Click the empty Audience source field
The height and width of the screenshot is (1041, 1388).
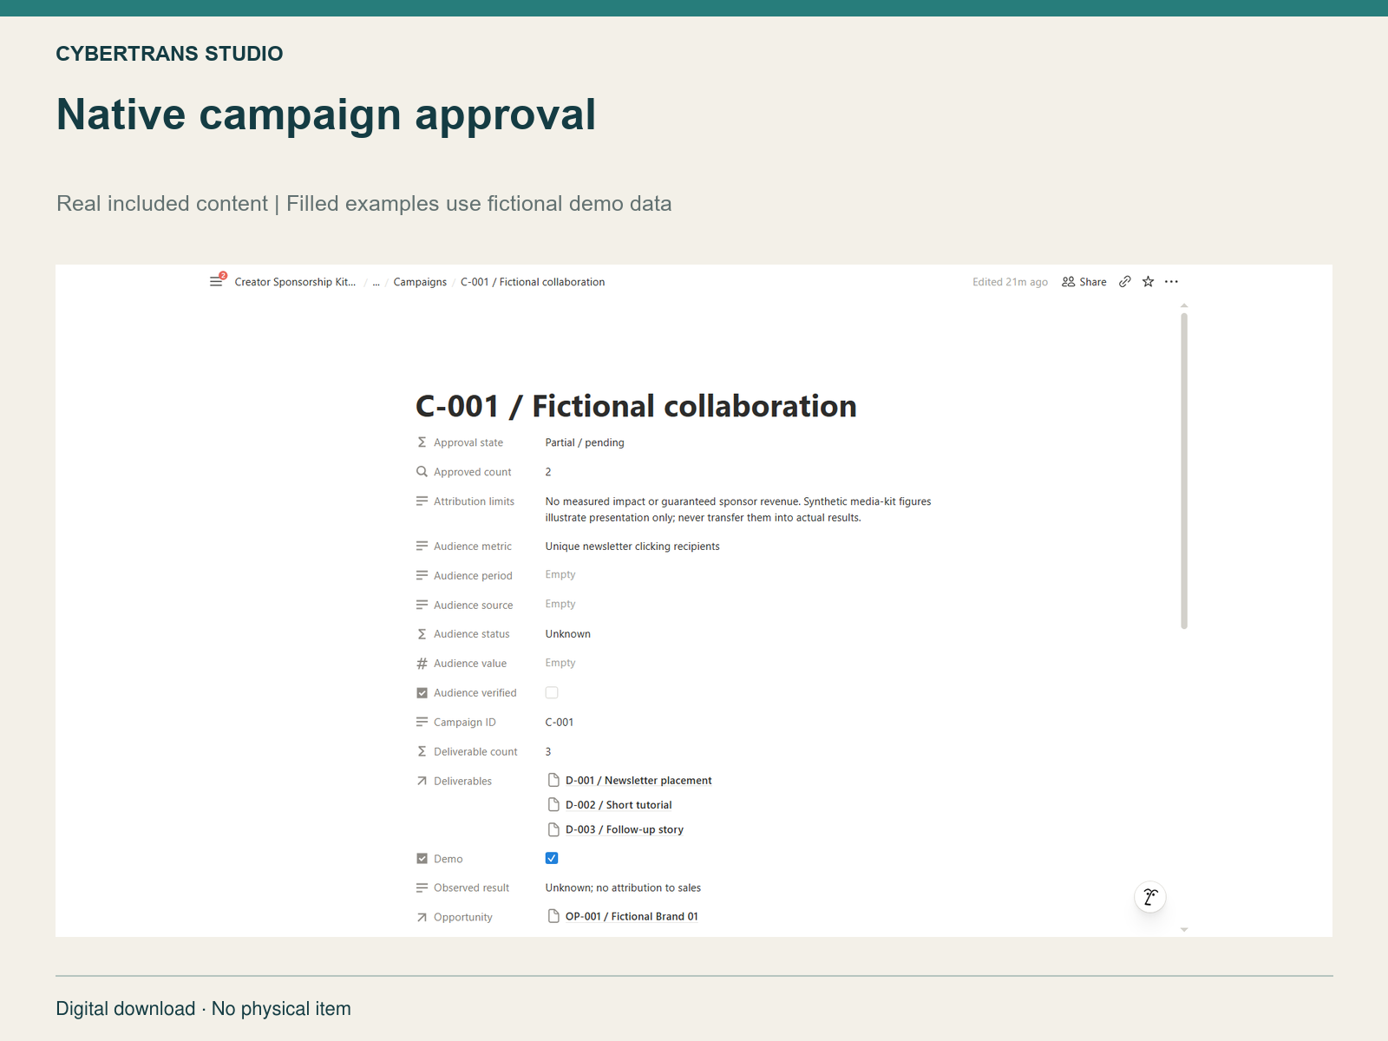click(560, 604)
